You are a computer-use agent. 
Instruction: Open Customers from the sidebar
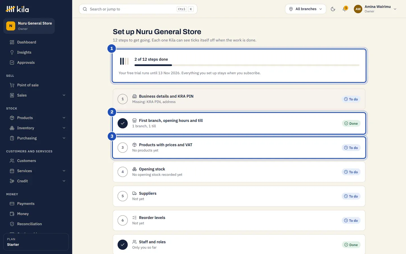(36, 161)
